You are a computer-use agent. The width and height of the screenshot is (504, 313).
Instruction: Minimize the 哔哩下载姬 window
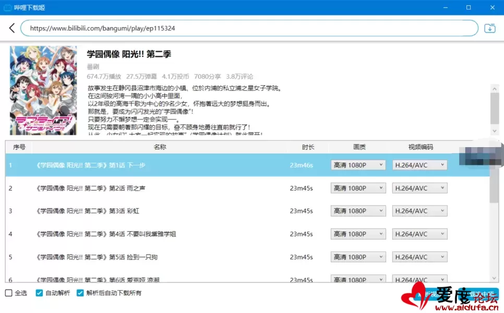click(446, 7)
